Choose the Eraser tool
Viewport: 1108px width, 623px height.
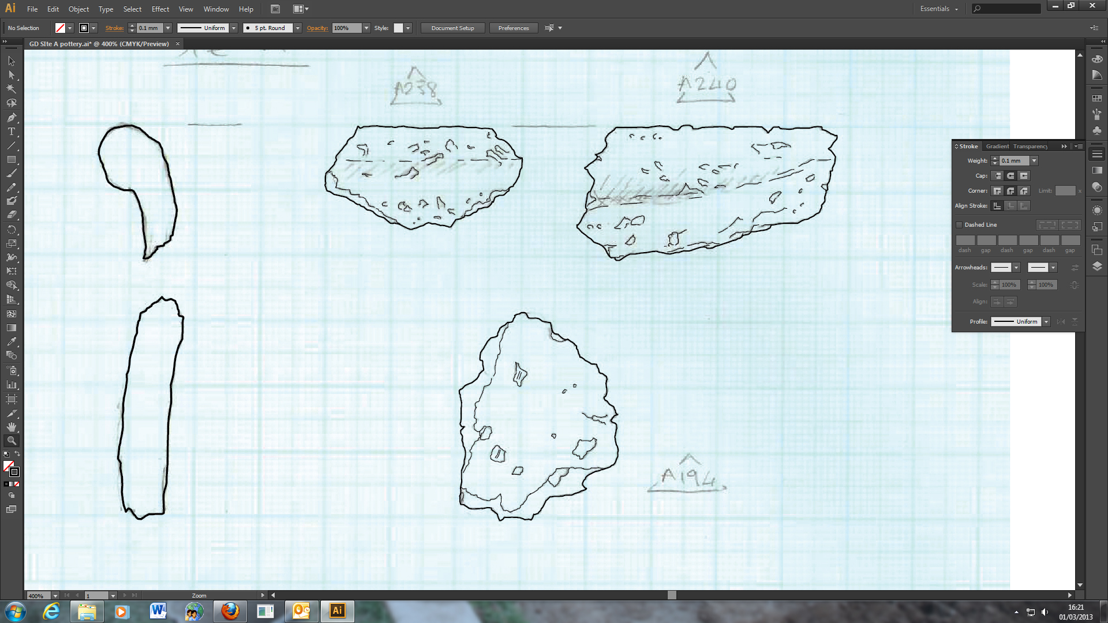pos(11,215)
